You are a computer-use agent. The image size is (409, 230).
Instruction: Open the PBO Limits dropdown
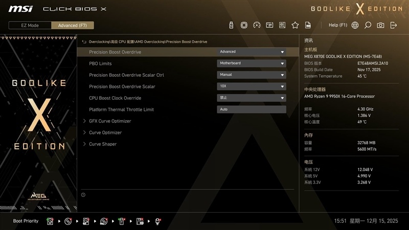(x=252, y=63)
